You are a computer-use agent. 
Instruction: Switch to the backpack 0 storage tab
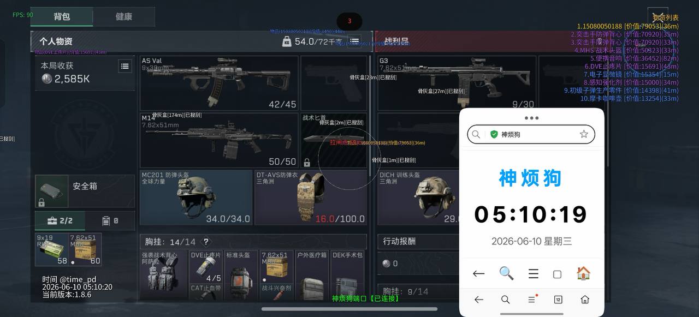click(110, 221)
